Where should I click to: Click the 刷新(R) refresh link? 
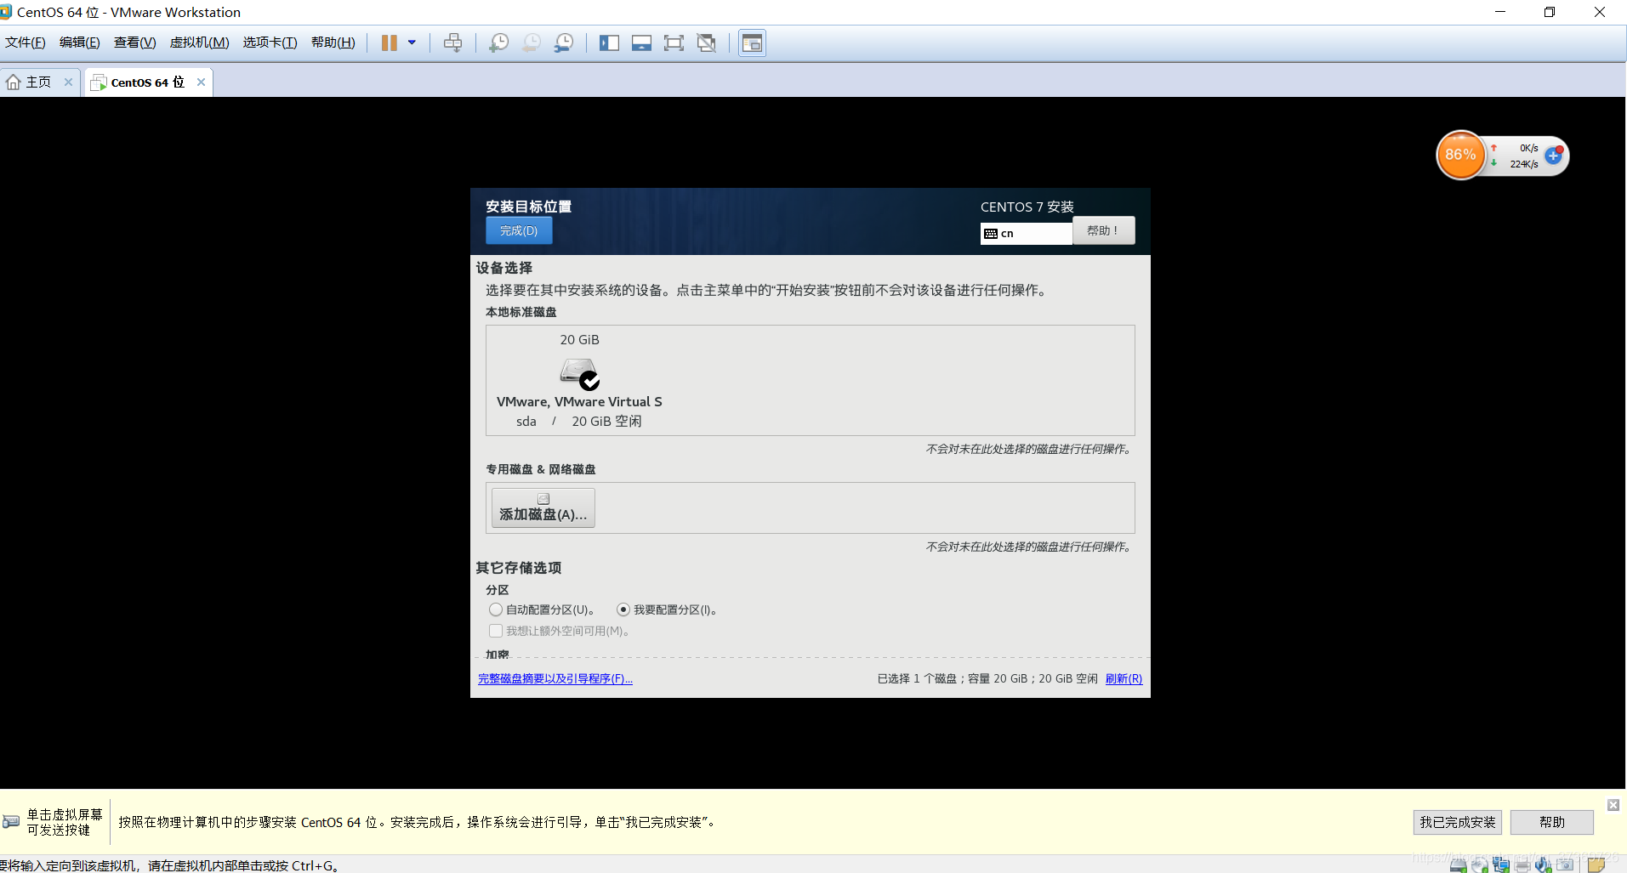pyautogui.click(x=1124, y=678)
